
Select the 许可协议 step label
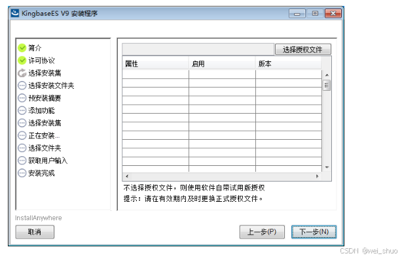[41, 60]
